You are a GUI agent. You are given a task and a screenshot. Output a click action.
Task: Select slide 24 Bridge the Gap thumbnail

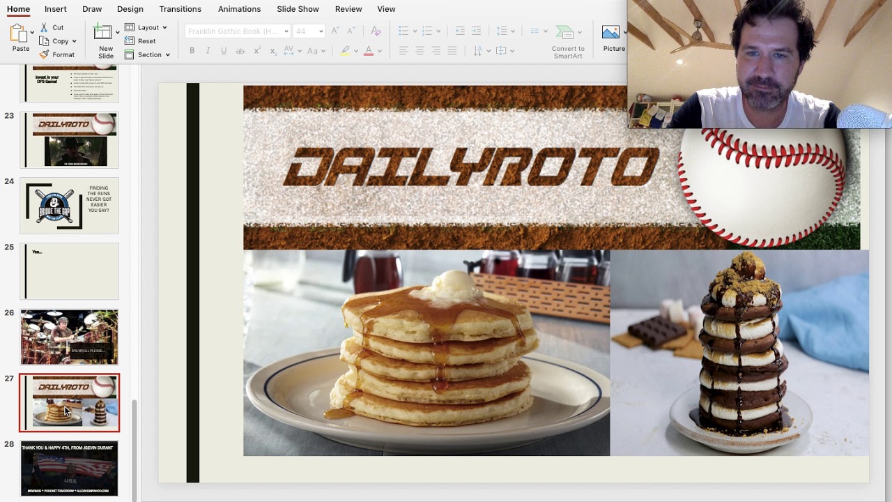point(69,206)
